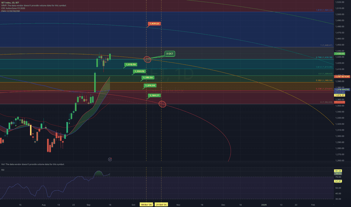Image resolution: width=351 pixels, height=207 pixels.
Task: Click the red circle marker at the 9 Oct intersection
Action: pyautogui.click(x=147, y=59)
